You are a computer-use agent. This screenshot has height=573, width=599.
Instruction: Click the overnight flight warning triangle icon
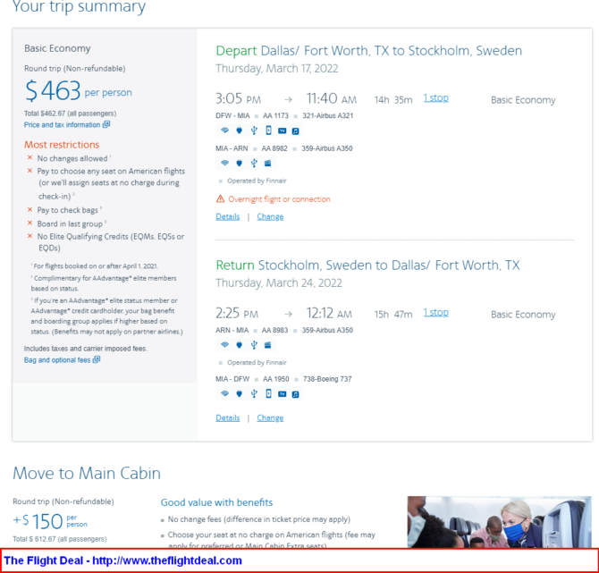pos(221,198)
